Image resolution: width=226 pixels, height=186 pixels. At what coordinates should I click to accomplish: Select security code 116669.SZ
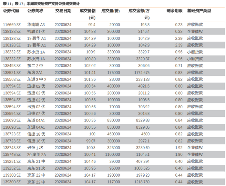(x=12, y=24)
